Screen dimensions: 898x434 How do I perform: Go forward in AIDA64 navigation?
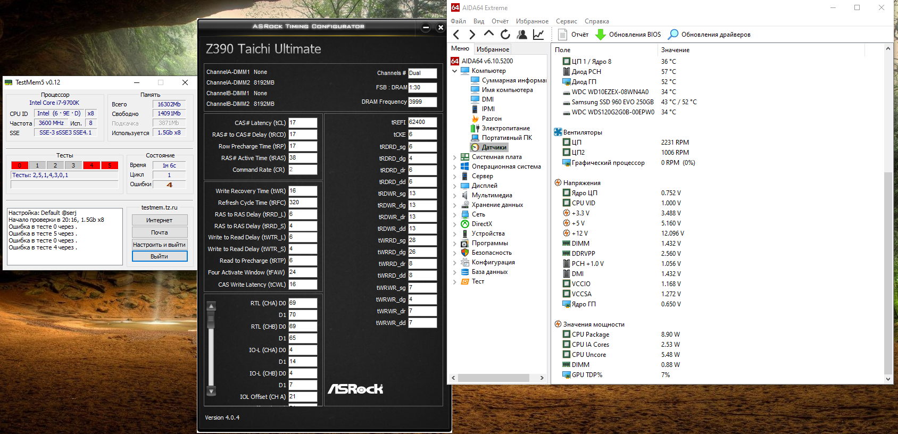472,35
